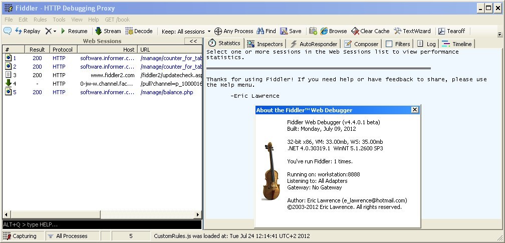
Task: Click the Stream mode icon
Action: [x=99, y=31]
